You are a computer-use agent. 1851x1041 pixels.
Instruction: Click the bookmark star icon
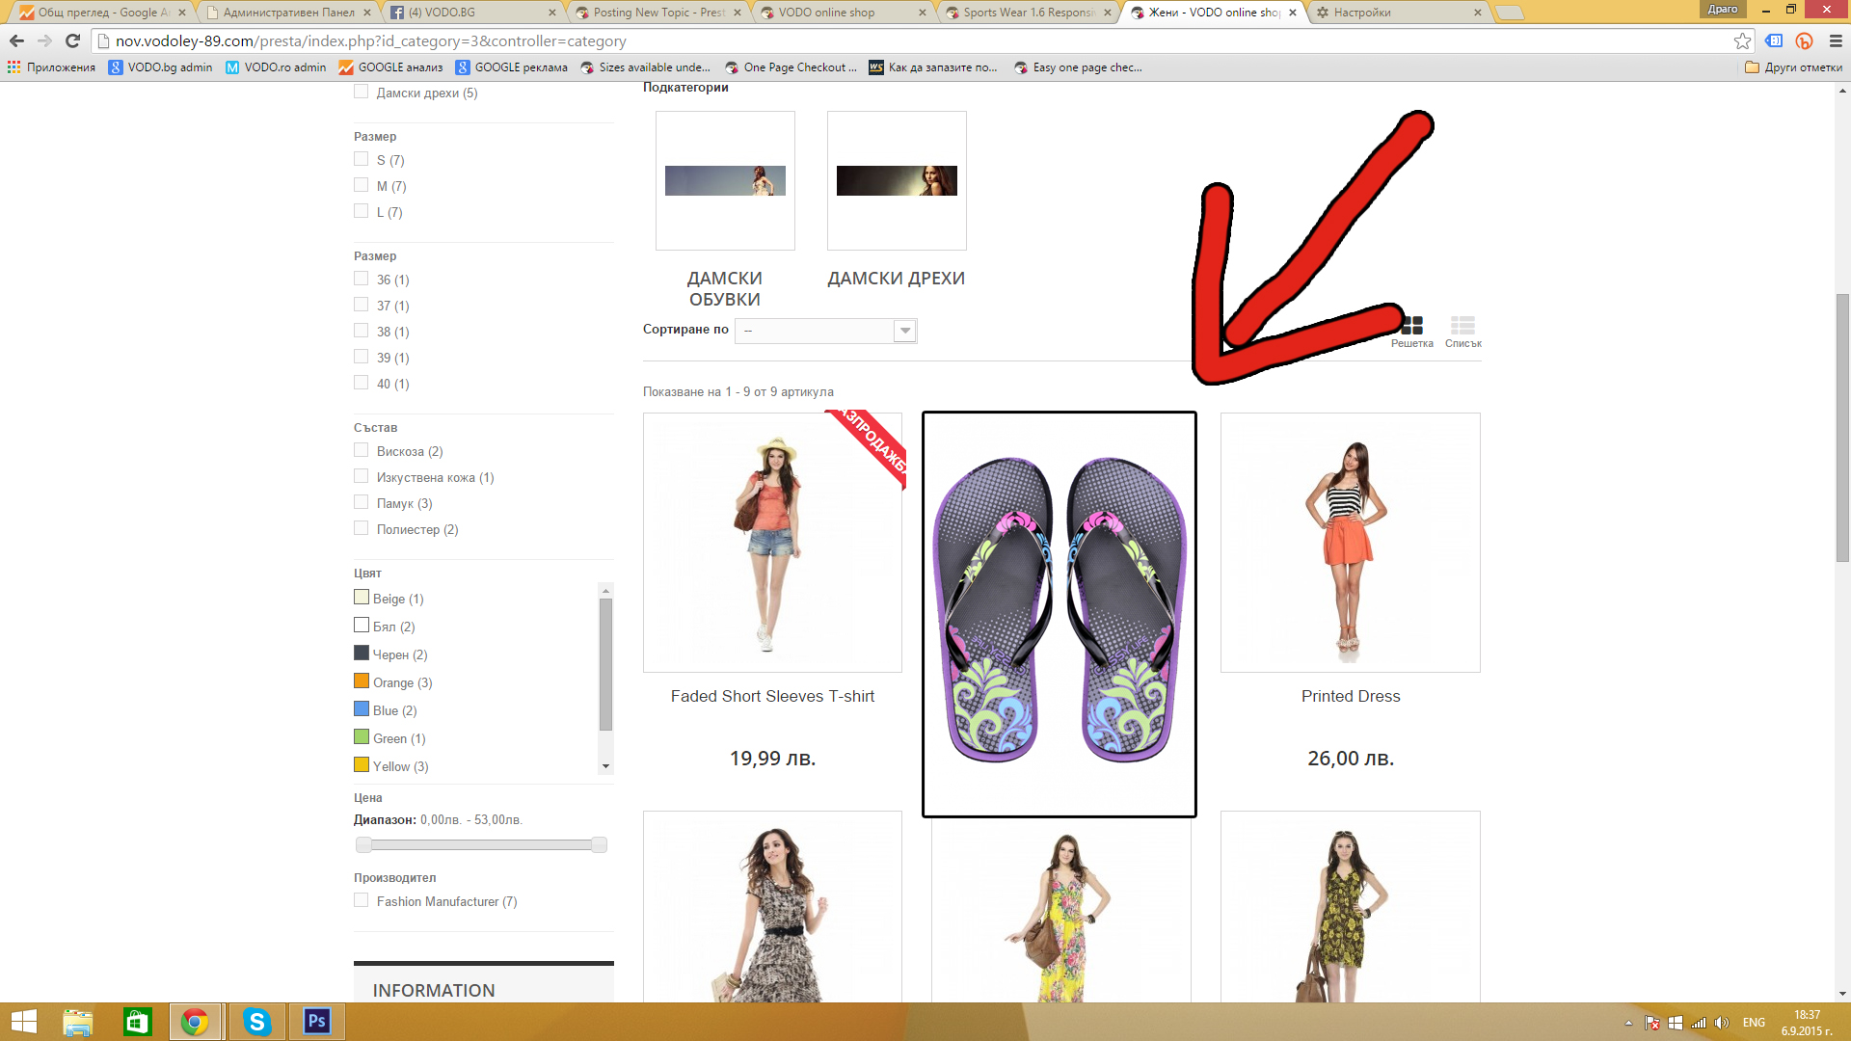[1742, 40]
